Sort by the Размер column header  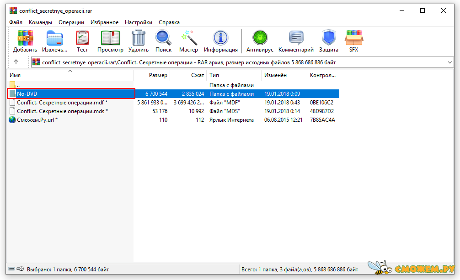point(152,75)
